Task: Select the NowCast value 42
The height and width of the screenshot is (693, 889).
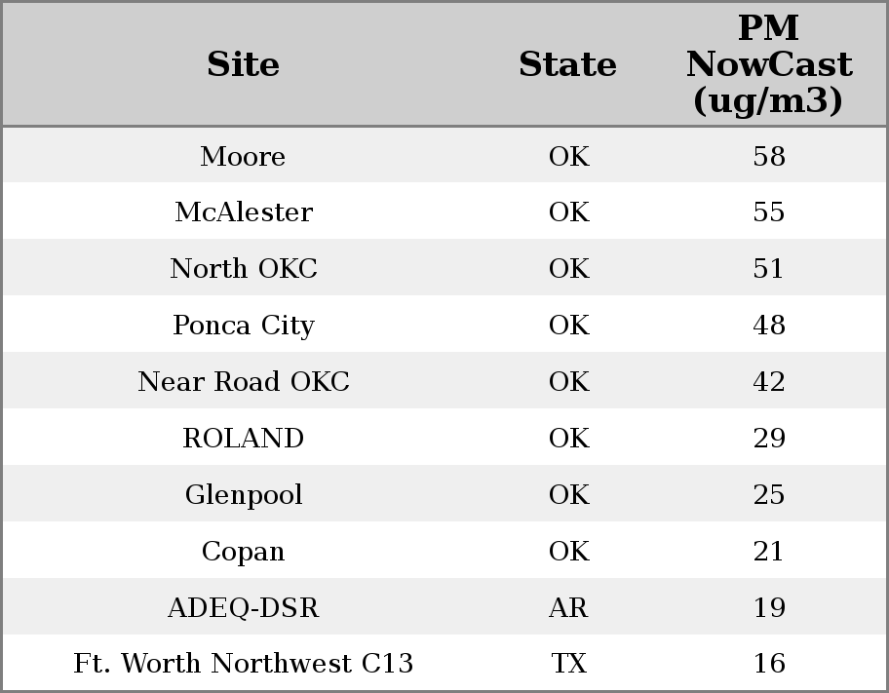Action: pos(768,382)
